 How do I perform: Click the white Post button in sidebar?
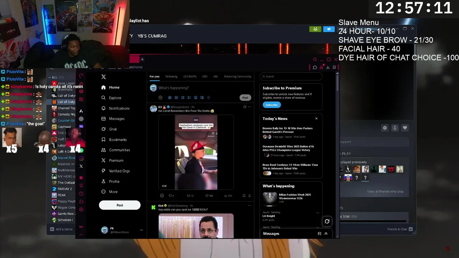coord(120,205)
